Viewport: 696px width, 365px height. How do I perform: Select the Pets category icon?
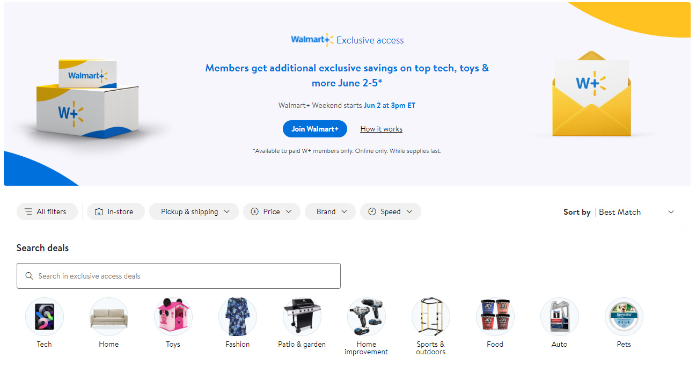[x=624, y=317]
